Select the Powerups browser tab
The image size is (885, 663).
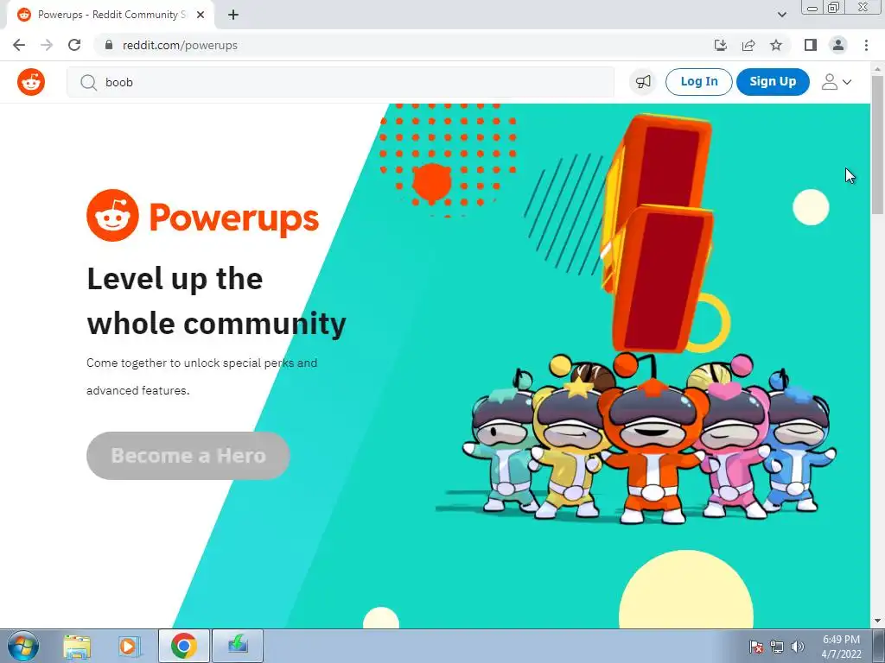pos(110,15)
